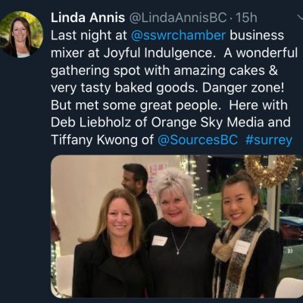The image size is (303, 303).
Task: Click the pendant necklace in the photo
Action: click(179, 241)
